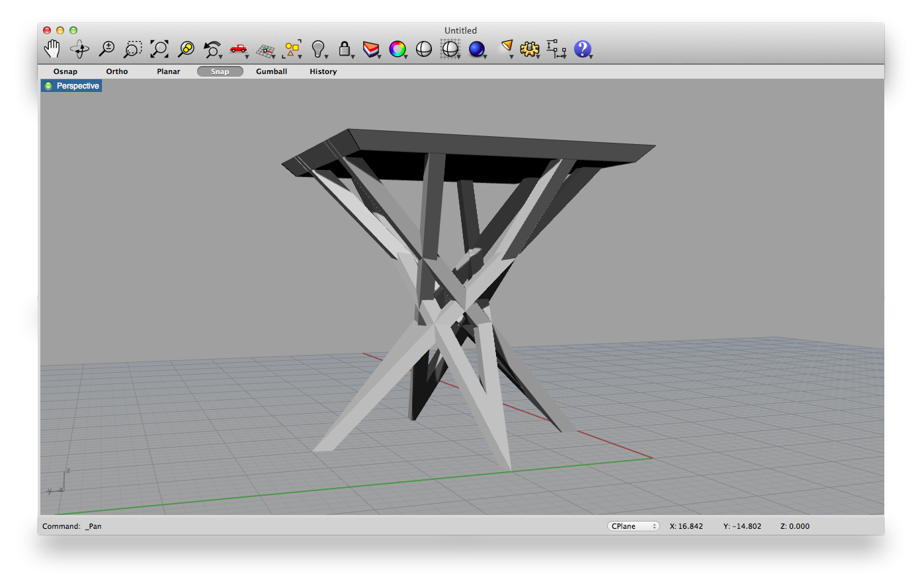Click the Zoom extents toolbar icon

[x=159, y=48]
